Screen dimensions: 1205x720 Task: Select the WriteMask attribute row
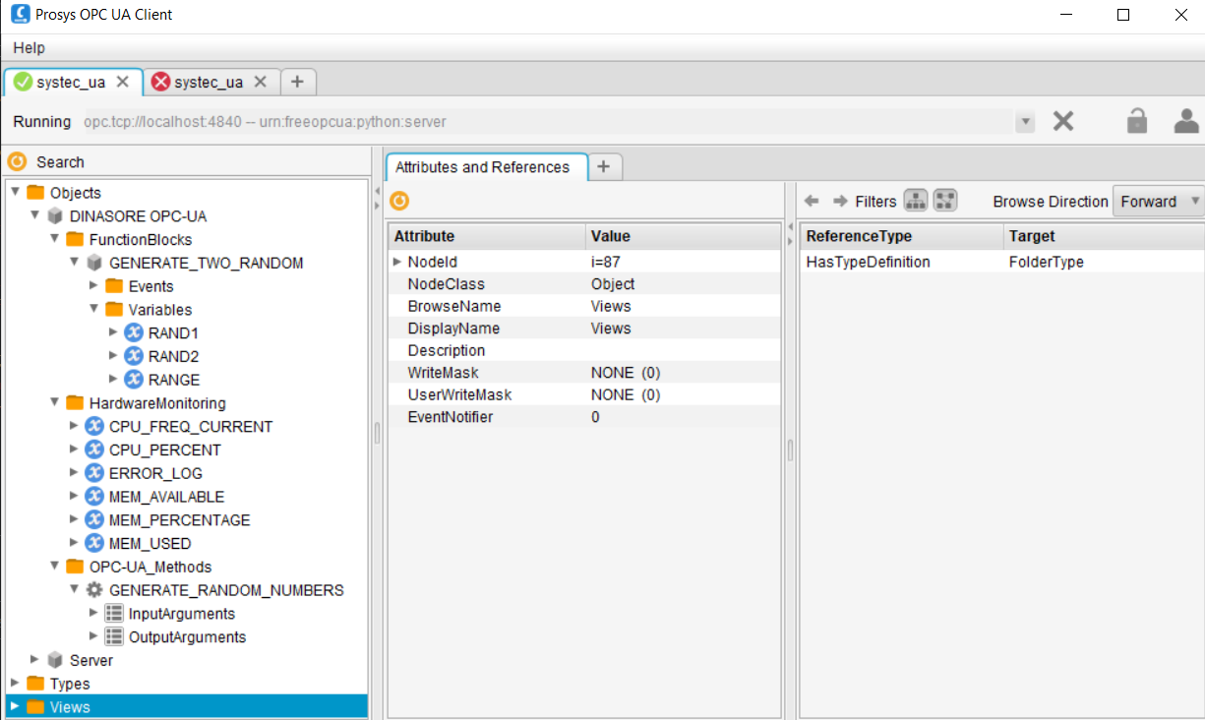pos(584,373)
